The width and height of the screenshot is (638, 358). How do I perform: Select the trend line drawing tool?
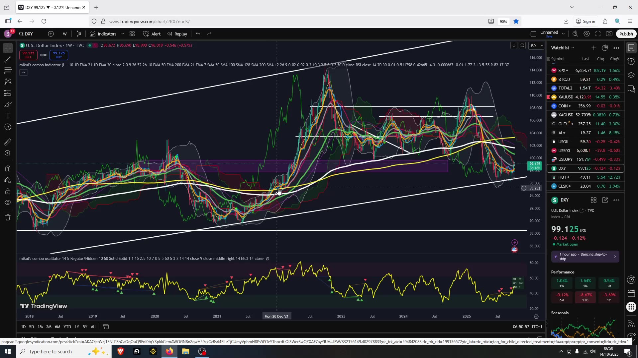click(x=8, y=59)
